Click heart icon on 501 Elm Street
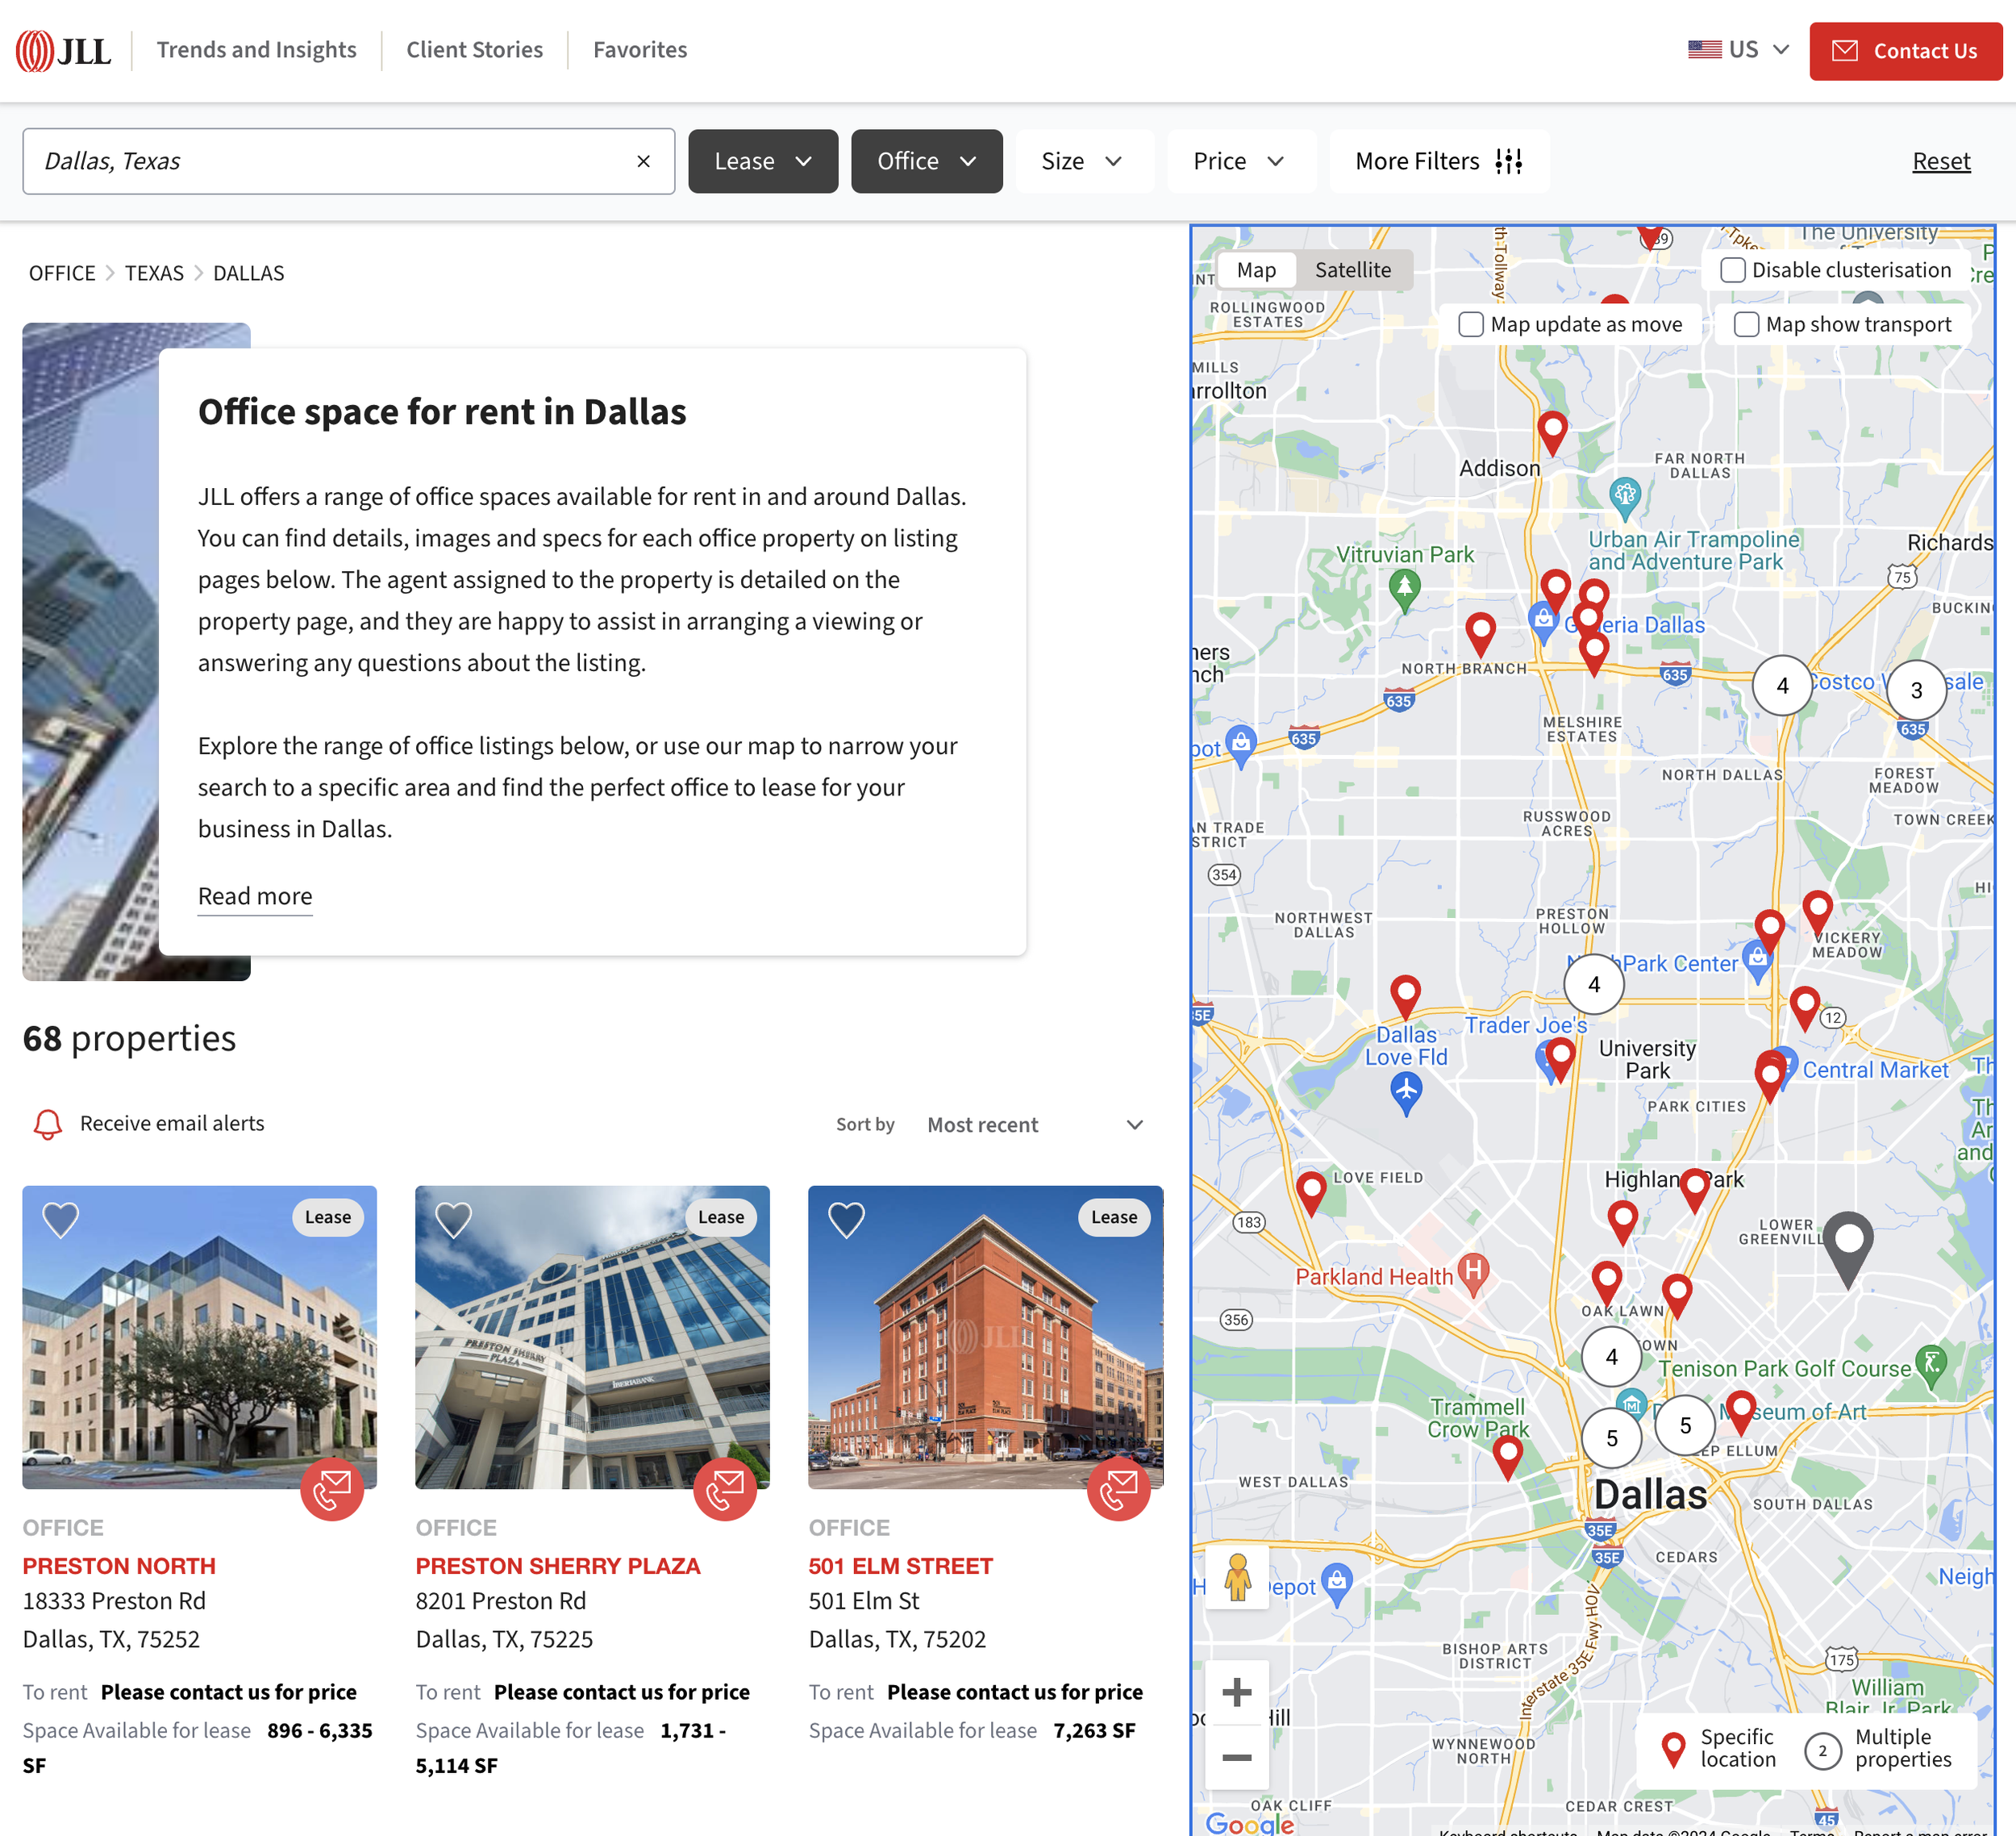This screenshot has width=2016, height=1836. (x=846, y=1219)
